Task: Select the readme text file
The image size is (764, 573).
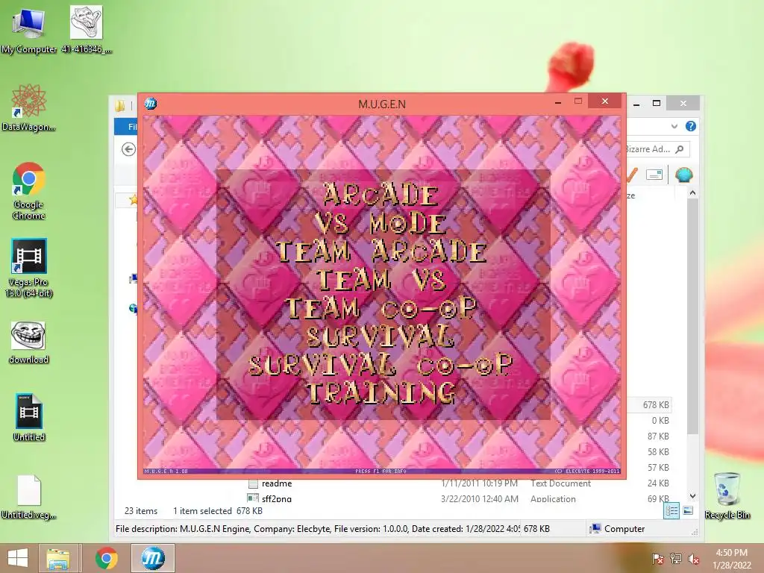Action: [x=277, y=483]
